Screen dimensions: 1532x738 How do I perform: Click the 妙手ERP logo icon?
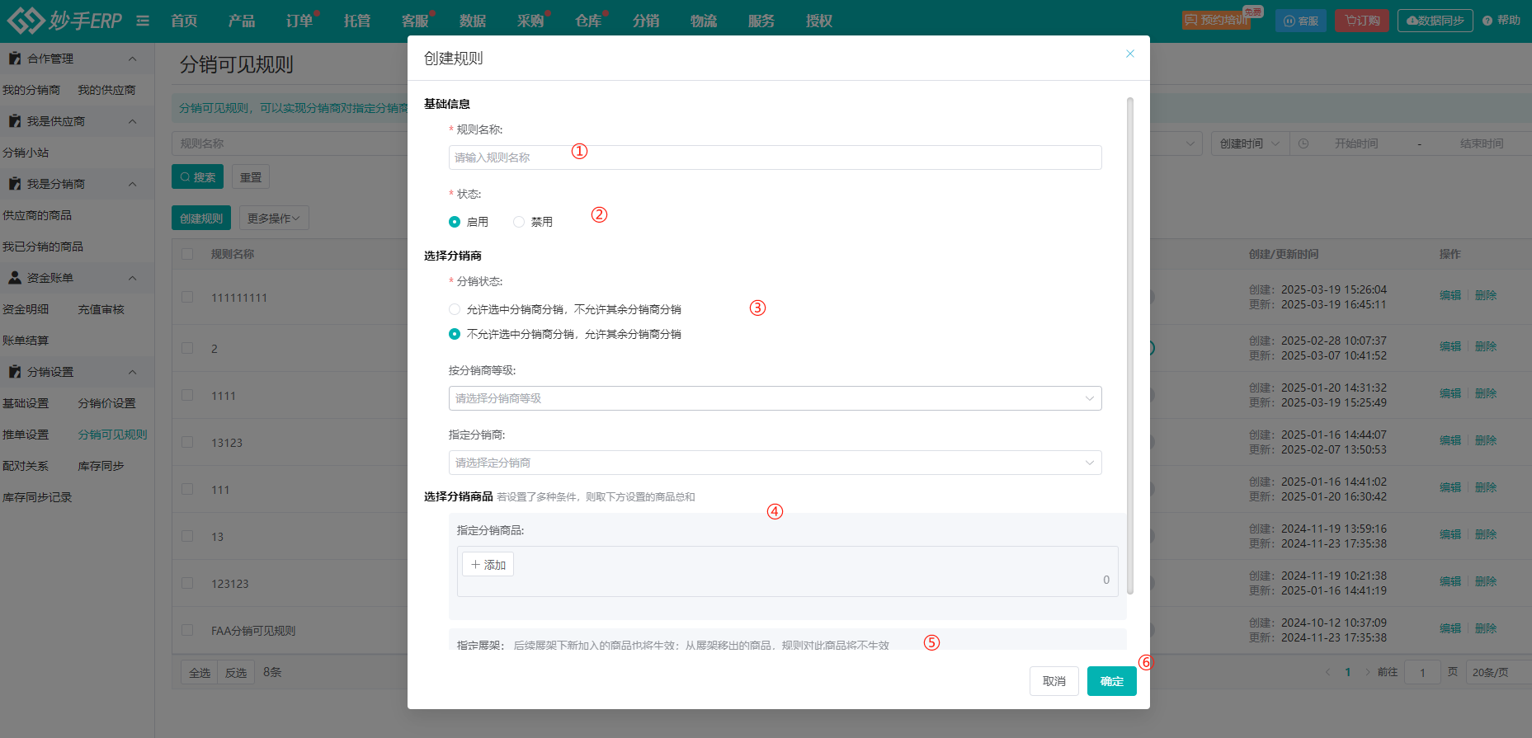click(x=25, y=21)
